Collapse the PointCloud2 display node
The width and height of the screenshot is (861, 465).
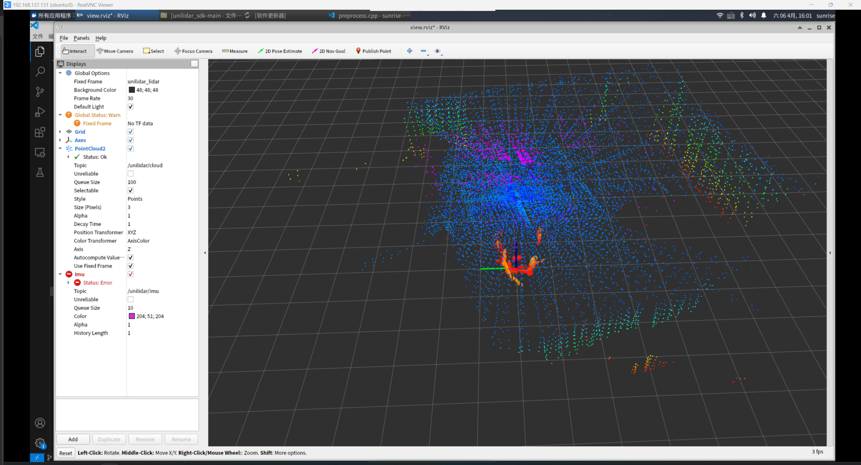(x=60, y=148)
